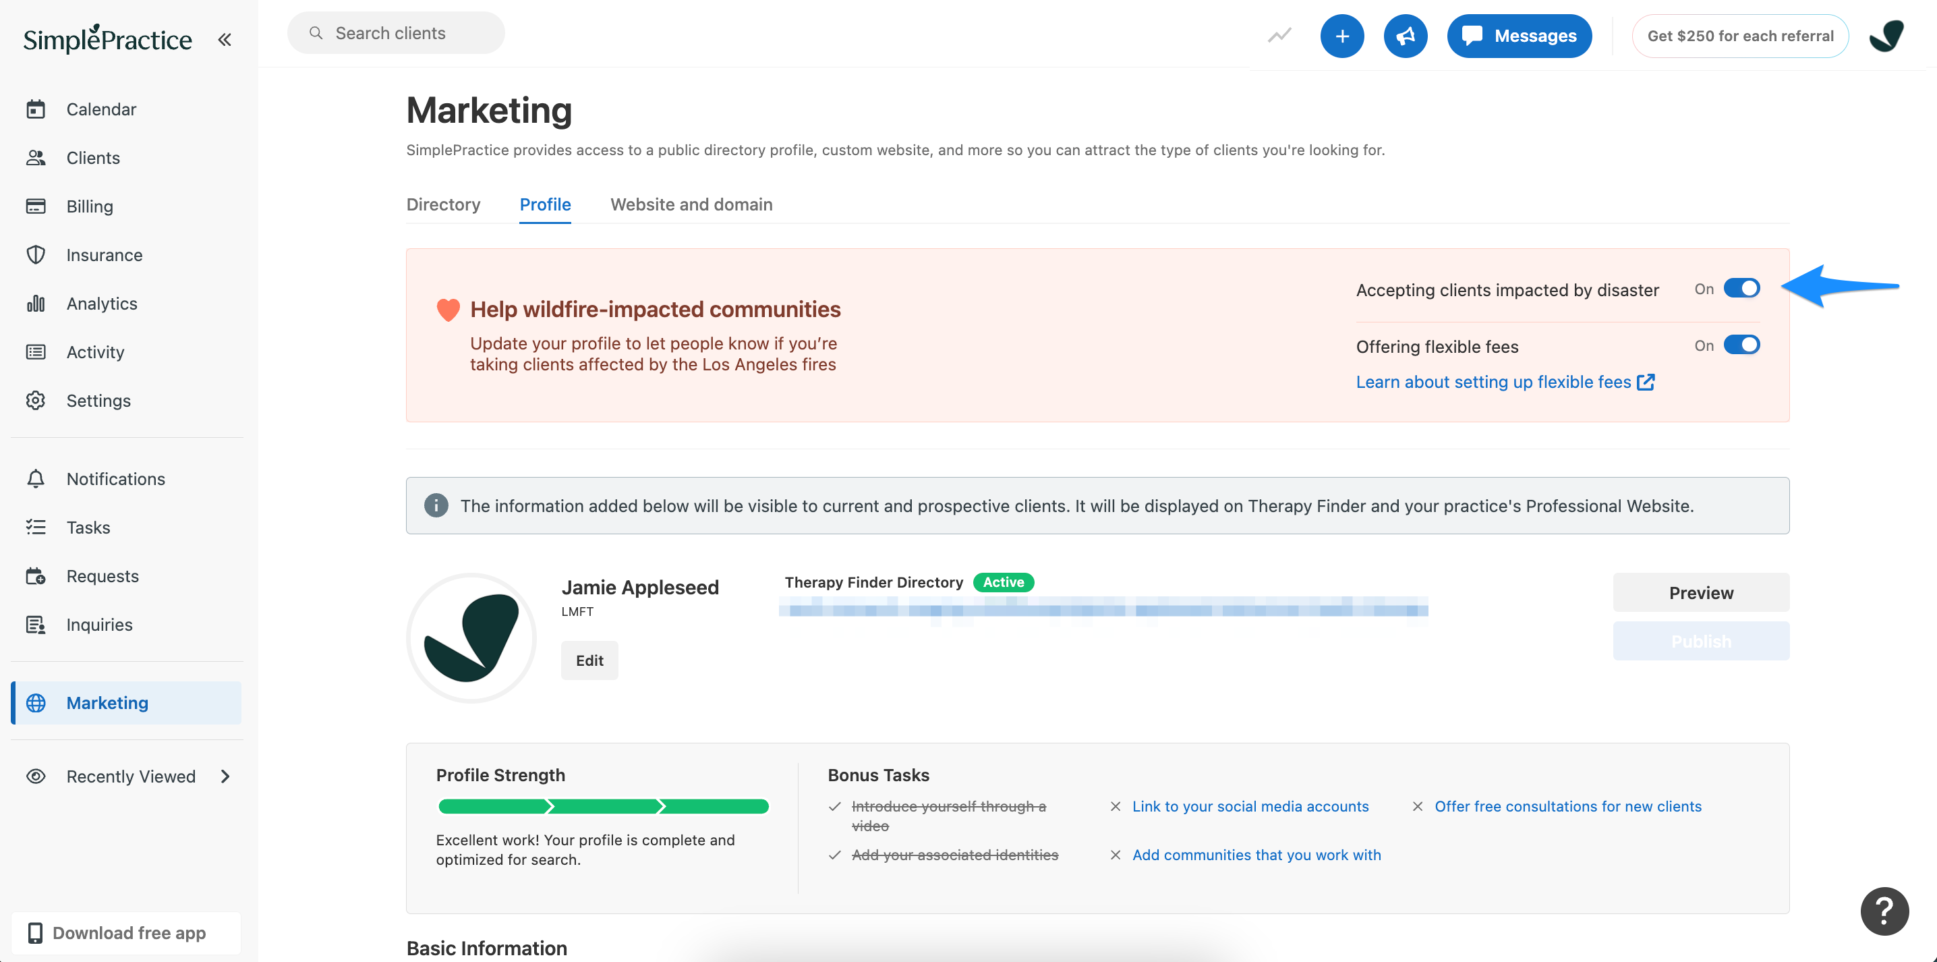Click the Marketing globe icon
This screenshot has height=962, width=1937.
(36, 702)
